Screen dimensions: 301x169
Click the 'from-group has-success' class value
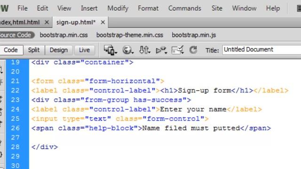(x=134, y=100)
